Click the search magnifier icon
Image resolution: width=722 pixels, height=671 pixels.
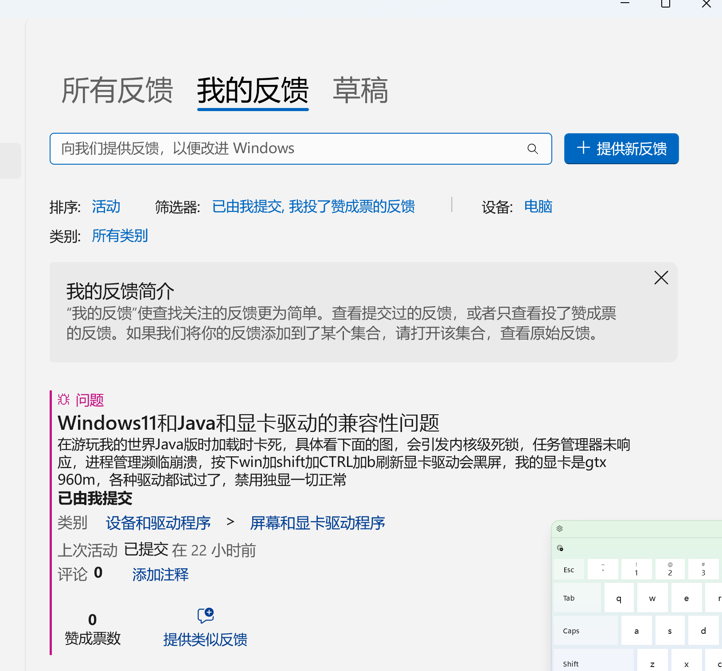533,149
